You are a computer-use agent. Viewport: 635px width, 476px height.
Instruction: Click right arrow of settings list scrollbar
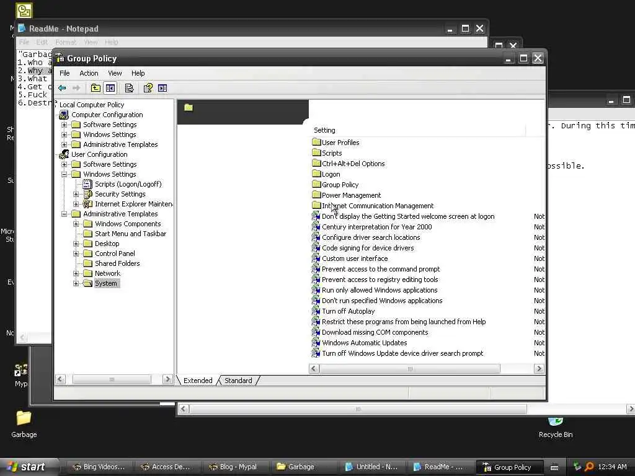[539, 369]
